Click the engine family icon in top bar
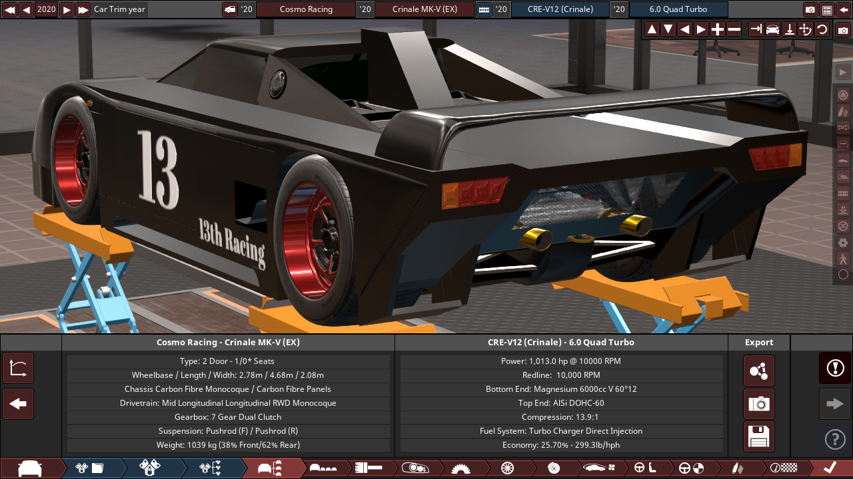The width and height of the screenshot is (853, 479). (484, 9)
